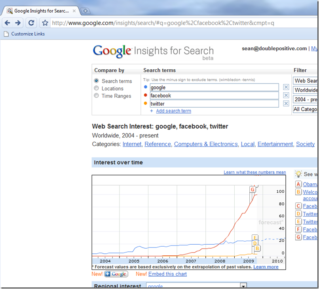Open the Twitter headline beside letter E
This screenshot has width=319, height=289.
tap(310, 222)
